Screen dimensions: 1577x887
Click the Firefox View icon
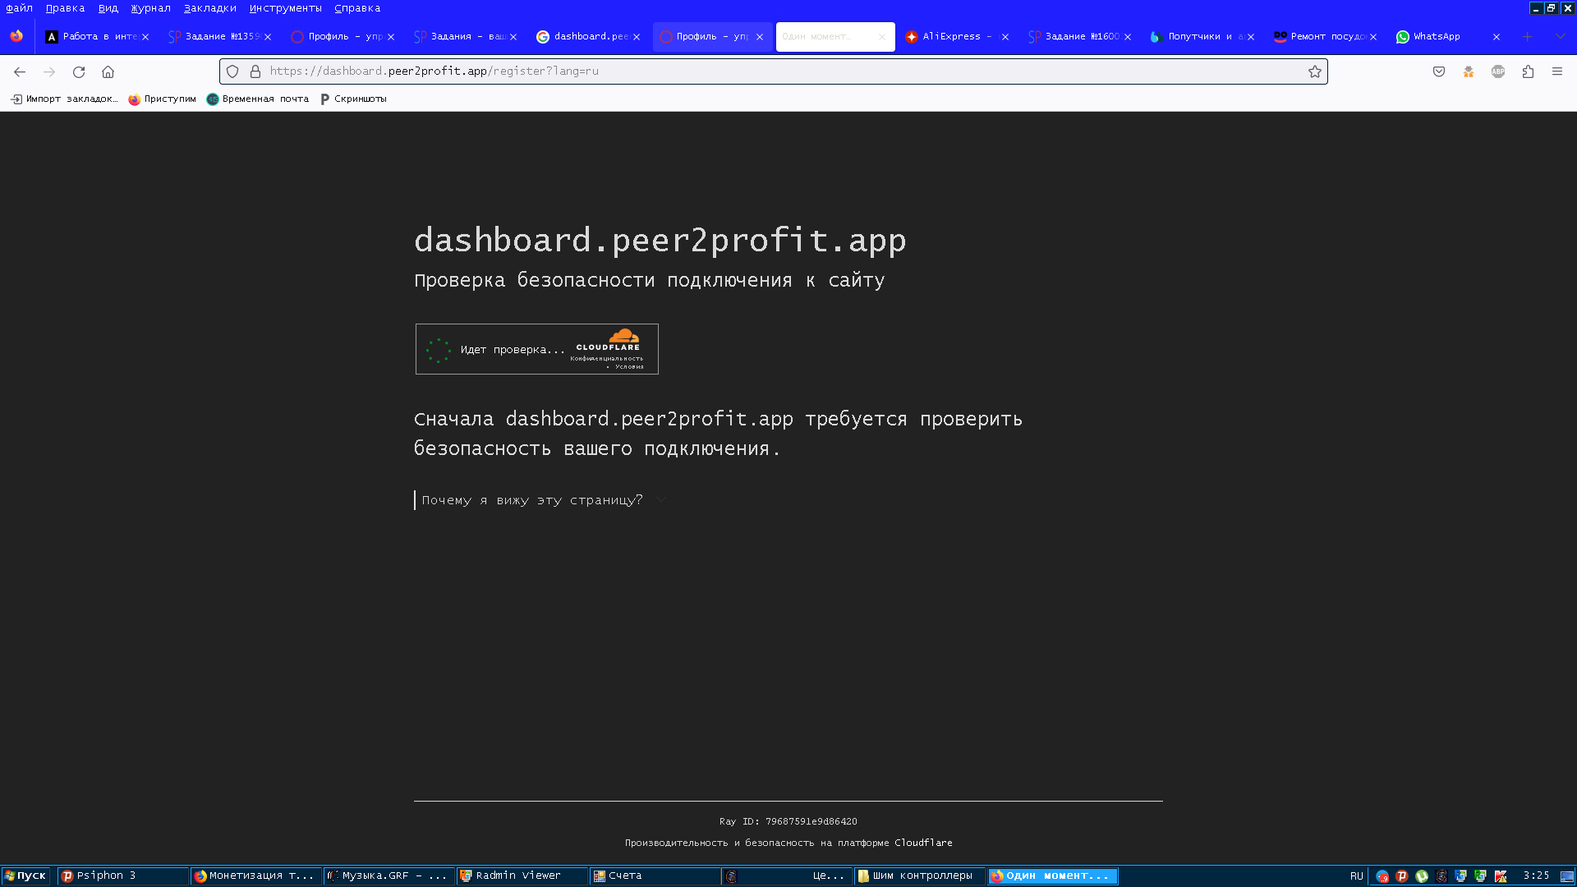[16, 36]
